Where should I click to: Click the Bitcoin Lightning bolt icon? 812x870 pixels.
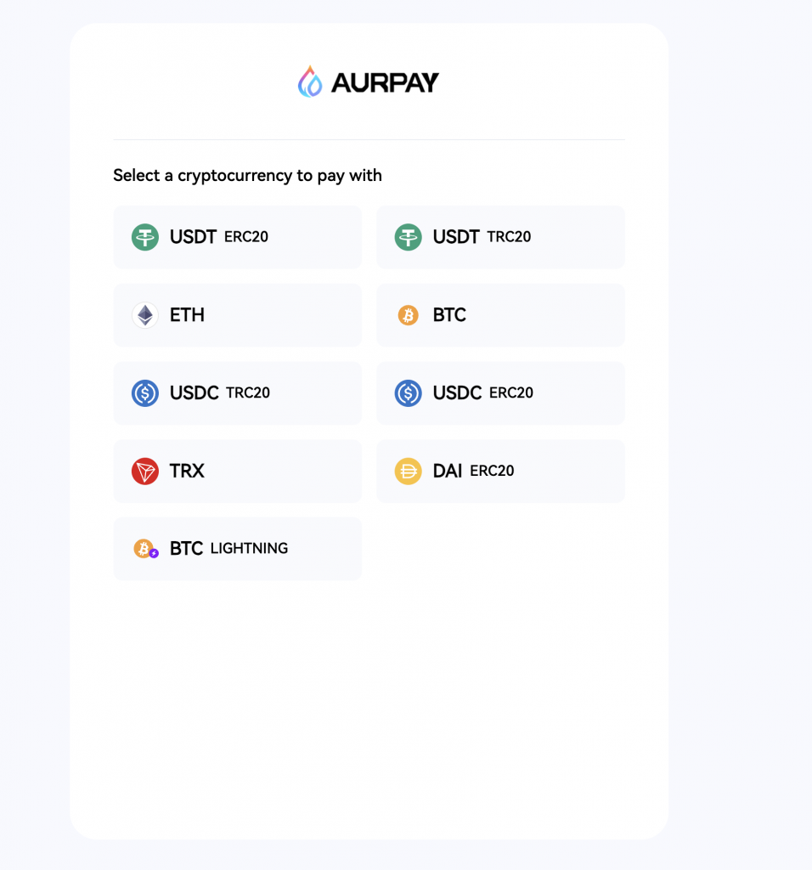(155, 553)
